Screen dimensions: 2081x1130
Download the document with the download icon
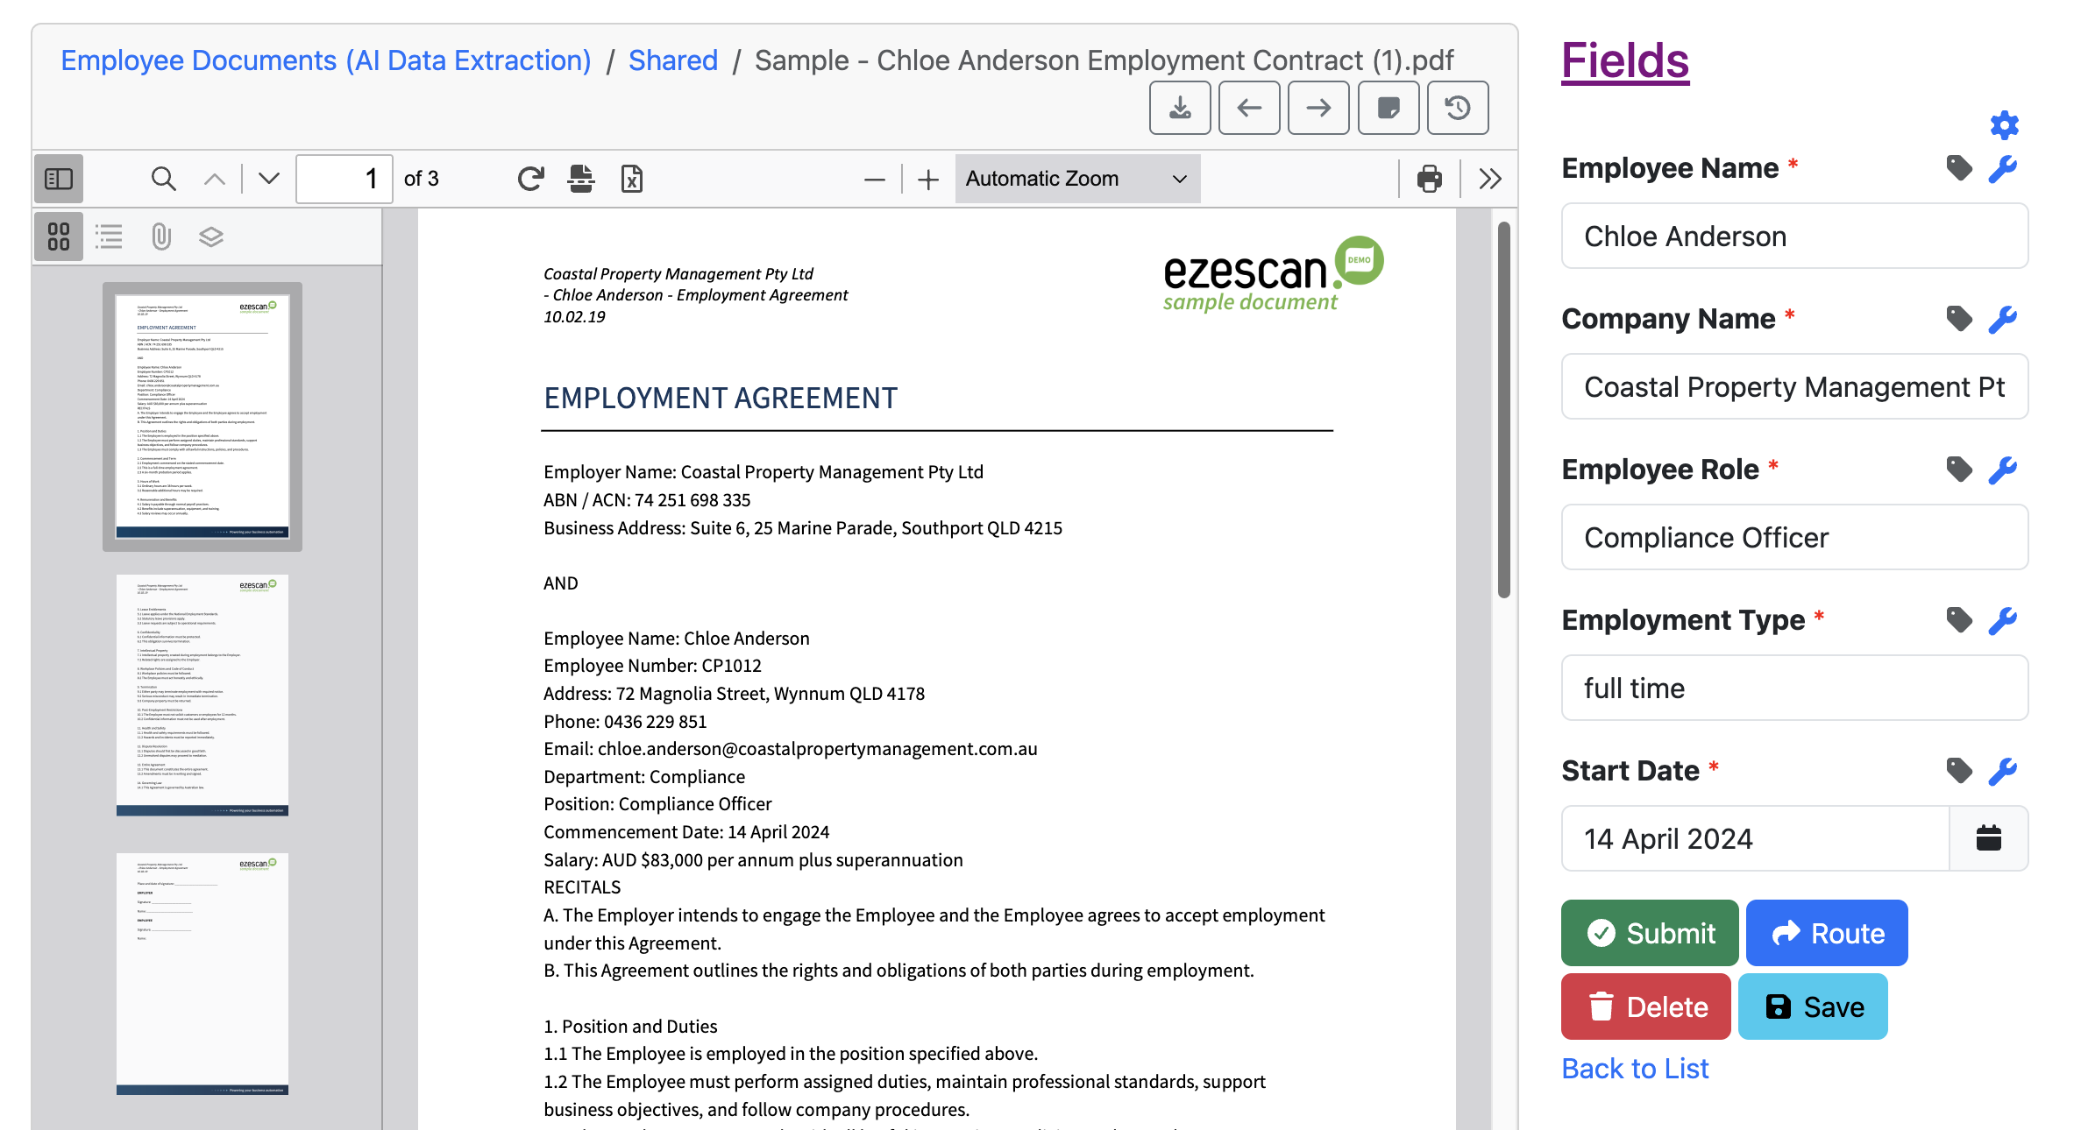coord(1180,108)
